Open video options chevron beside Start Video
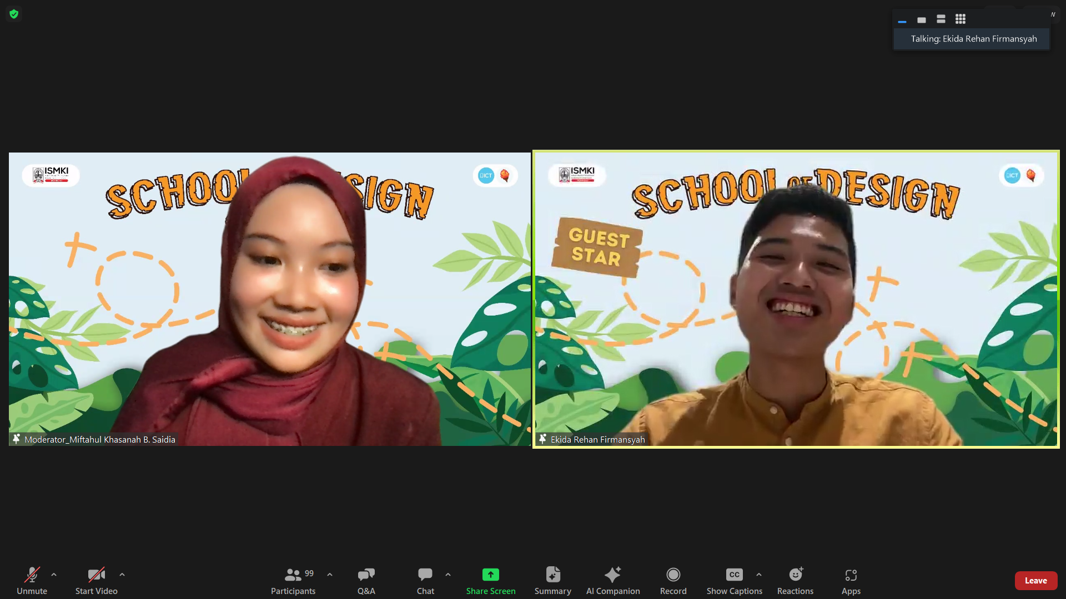The height and width of the screenshot is (599, 1066). [x=122, y=575]
